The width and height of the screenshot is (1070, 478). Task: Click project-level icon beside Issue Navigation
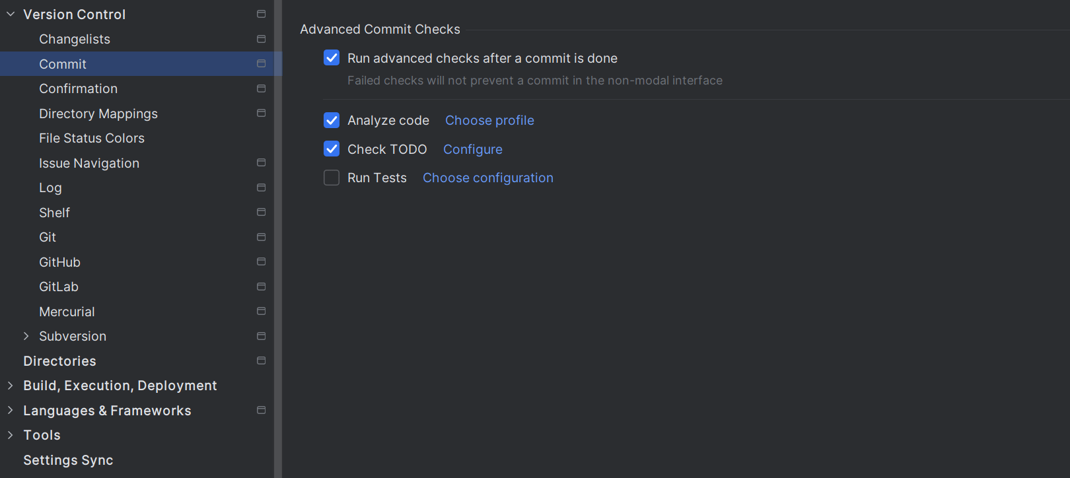(x=262, y=163)
